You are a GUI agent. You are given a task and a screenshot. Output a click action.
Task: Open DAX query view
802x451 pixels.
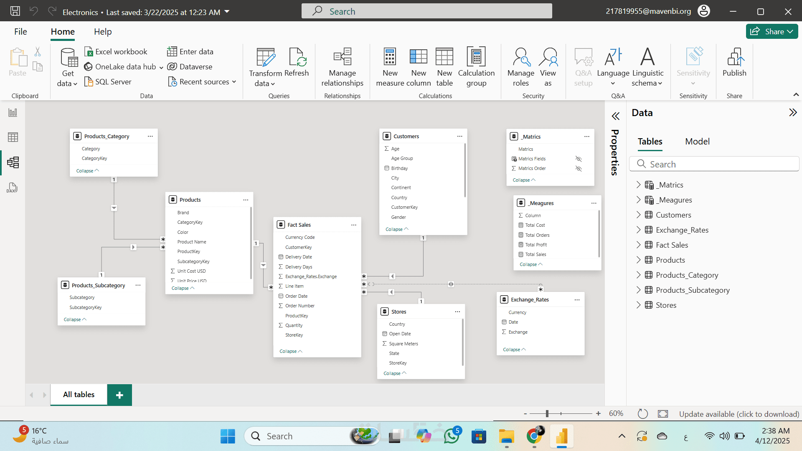(12, 187)
